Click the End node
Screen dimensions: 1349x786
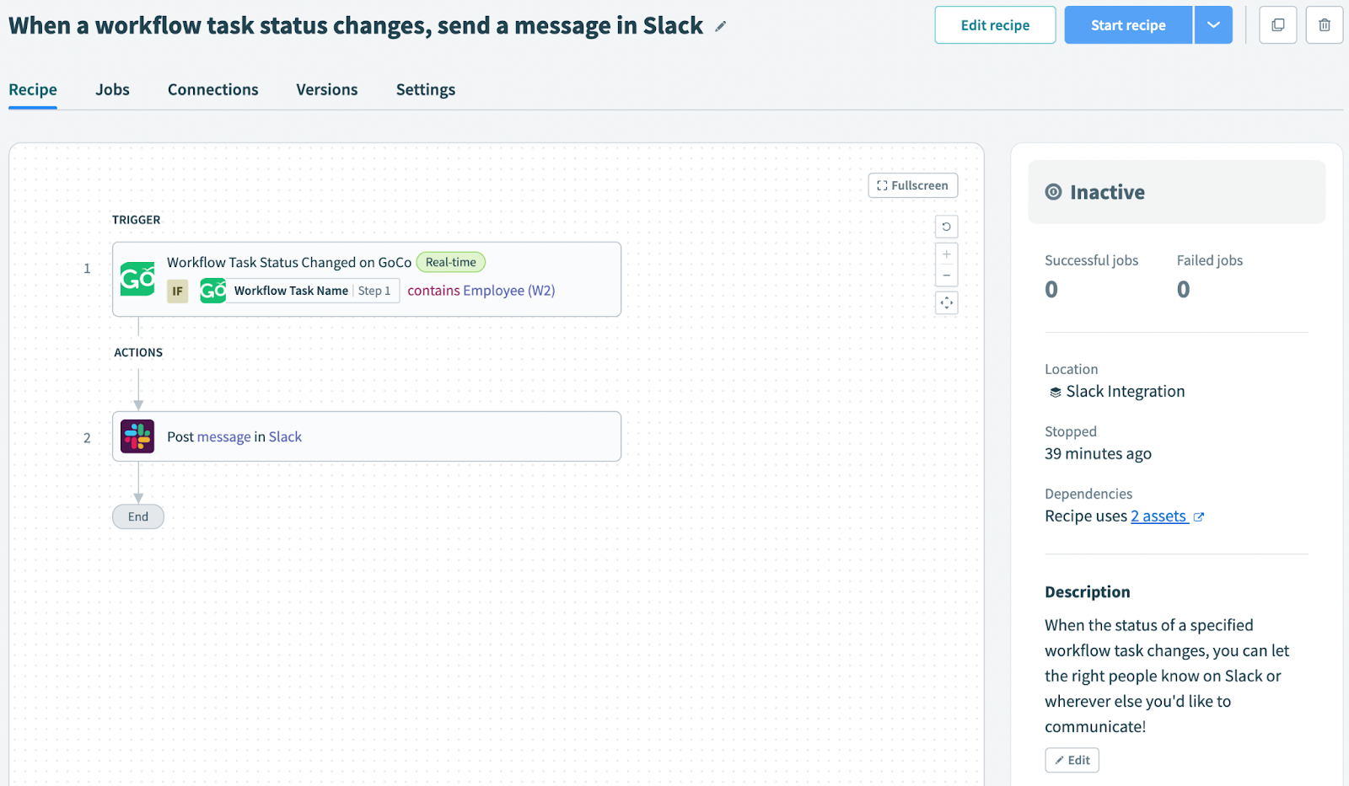coord(138,516)
